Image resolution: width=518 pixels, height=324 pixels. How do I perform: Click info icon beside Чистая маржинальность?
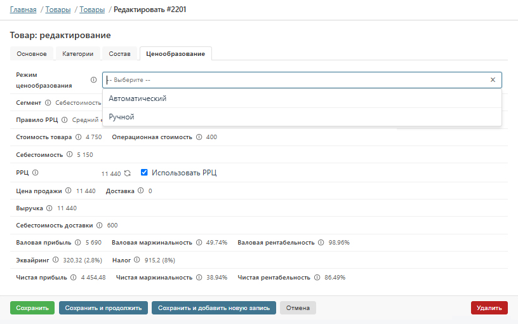pos(199,278)
